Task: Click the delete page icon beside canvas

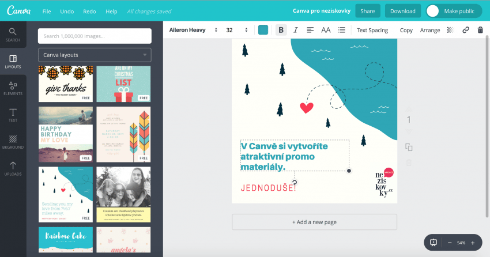Action: (x=409, y=162)
